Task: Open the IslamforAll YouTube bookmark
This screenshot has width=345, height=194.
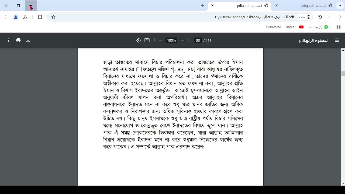Action: (x=285, y=27)
